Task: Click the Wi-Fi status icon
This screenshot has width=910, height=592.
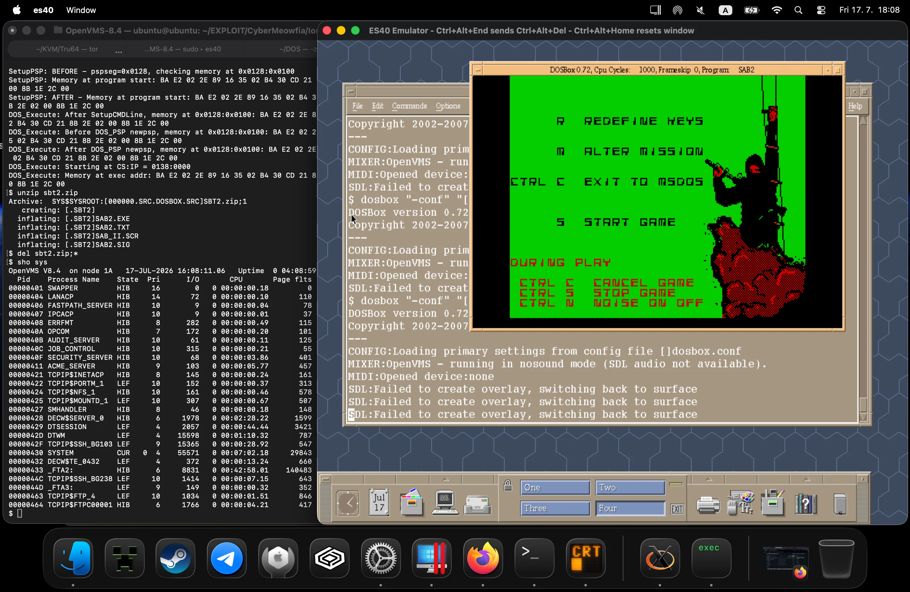Action: (x=777, y=10)
